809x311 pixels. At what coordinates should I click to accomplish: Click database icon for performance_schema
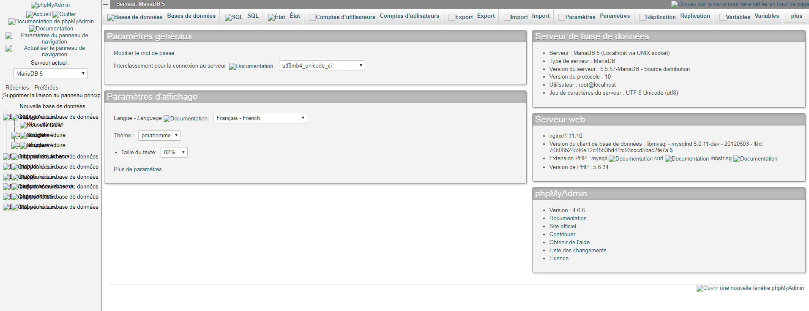point(14,187)
